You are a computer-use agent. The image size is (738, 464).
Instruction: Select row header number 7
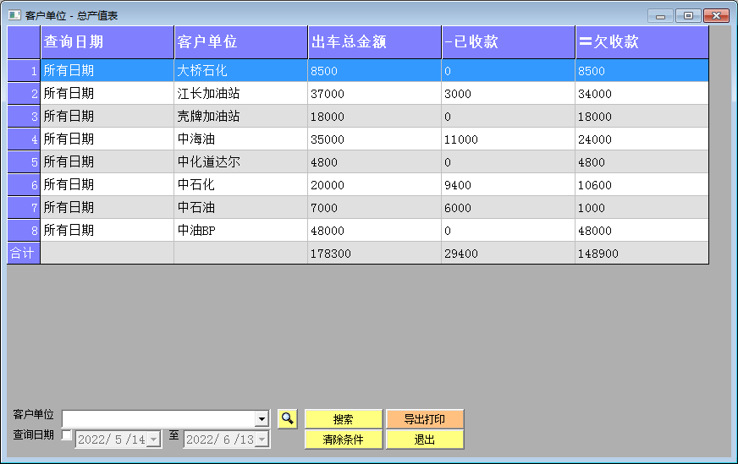[x=24, y=207]
